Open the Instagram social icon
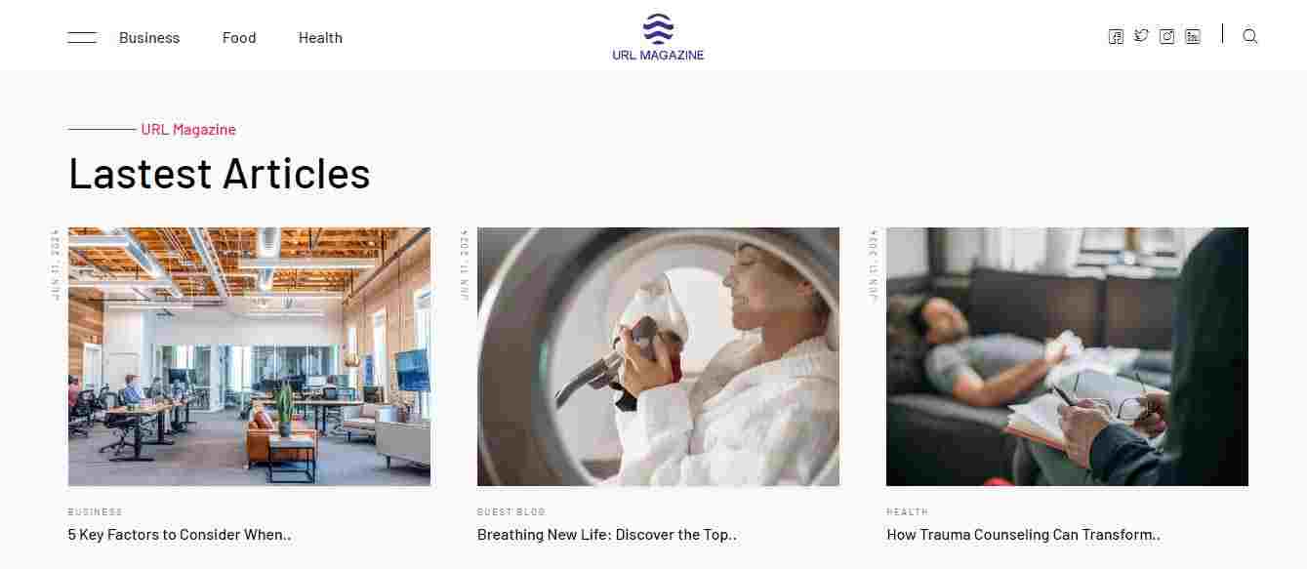 click(1166, 37)
